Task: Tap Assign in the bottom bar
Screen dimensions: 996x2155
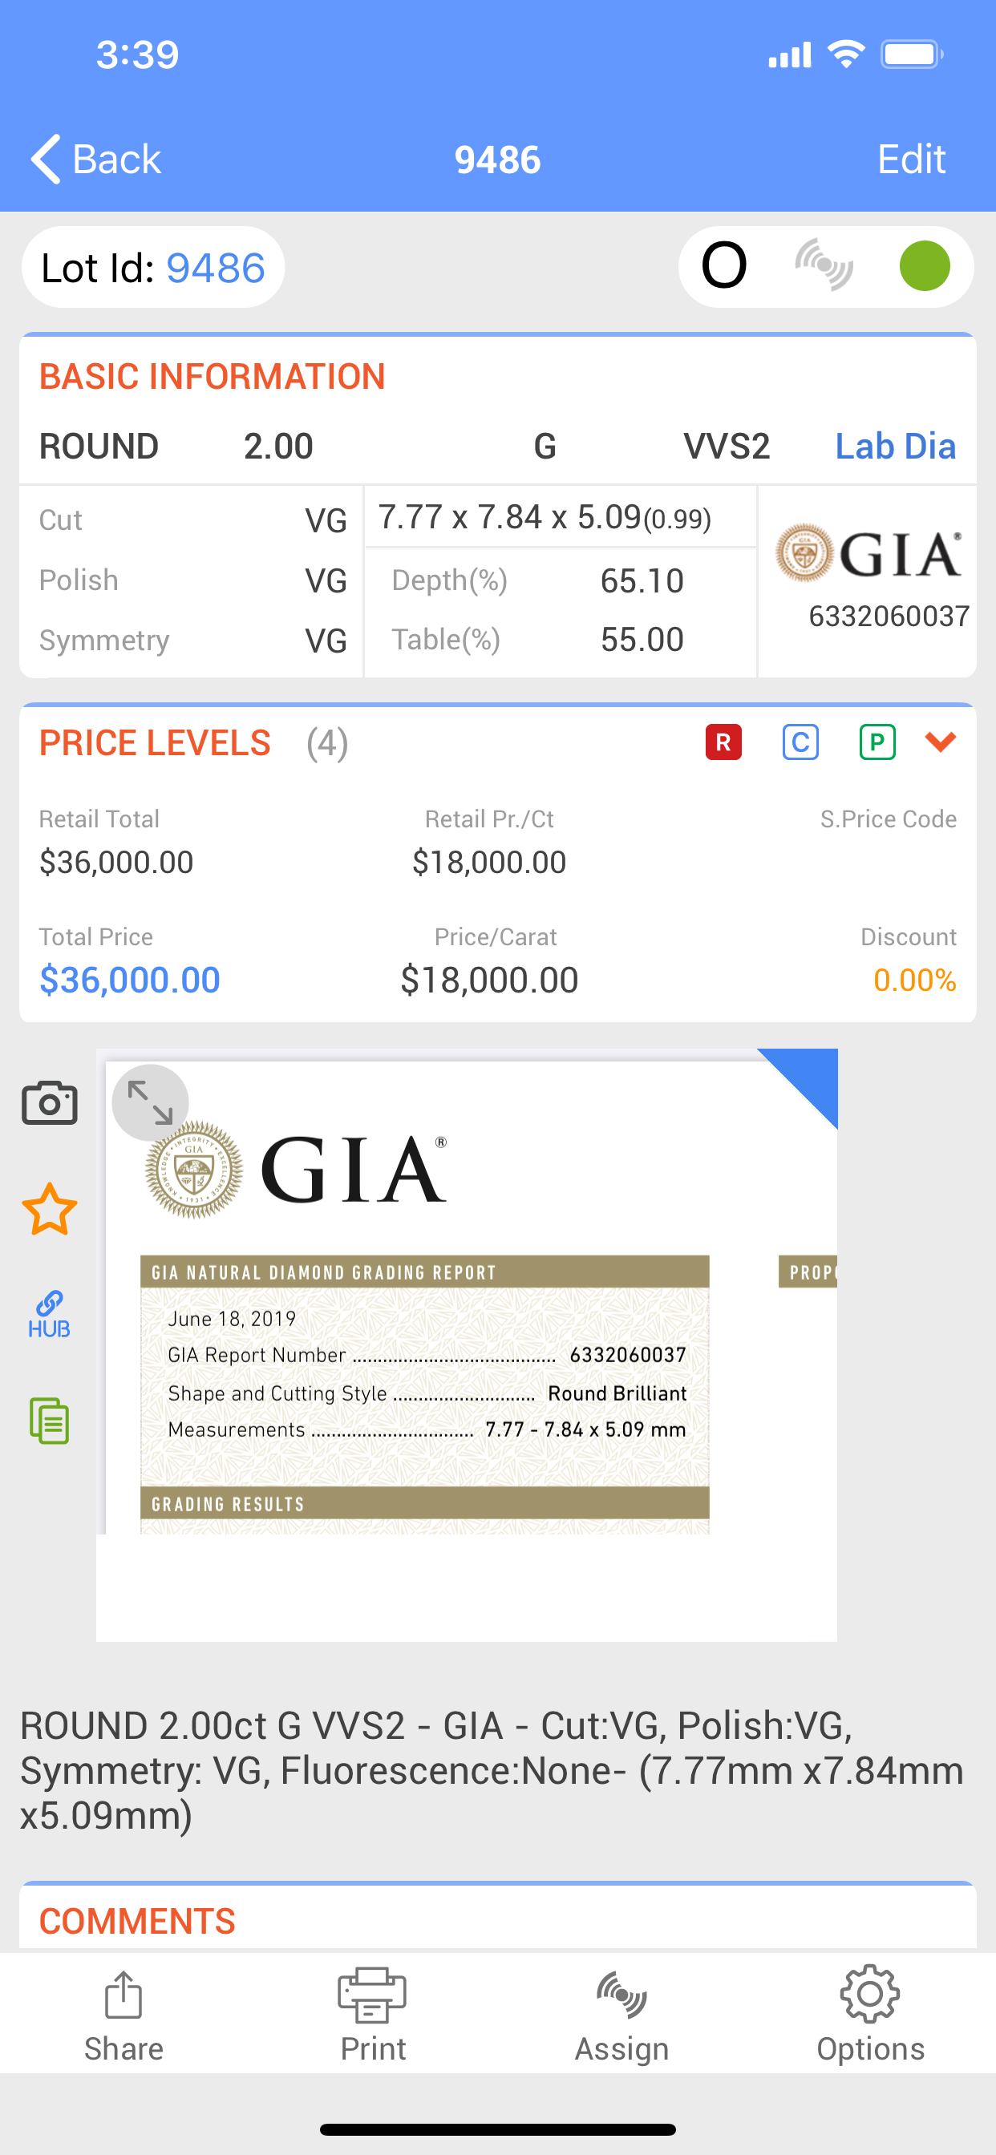Action: pyautogui.click(x=621, y=2017)
